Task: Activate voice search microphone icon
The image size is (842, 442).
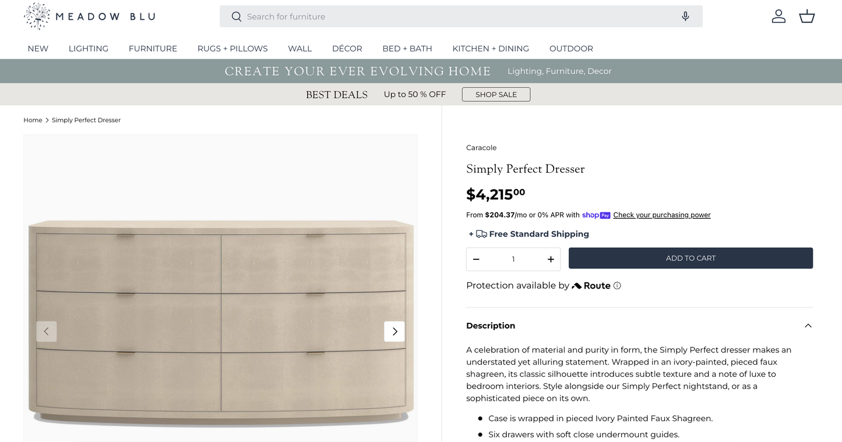Action: tap(685, 16)
